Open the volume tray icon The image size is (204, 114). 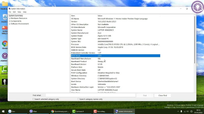(x=188, y=111)
